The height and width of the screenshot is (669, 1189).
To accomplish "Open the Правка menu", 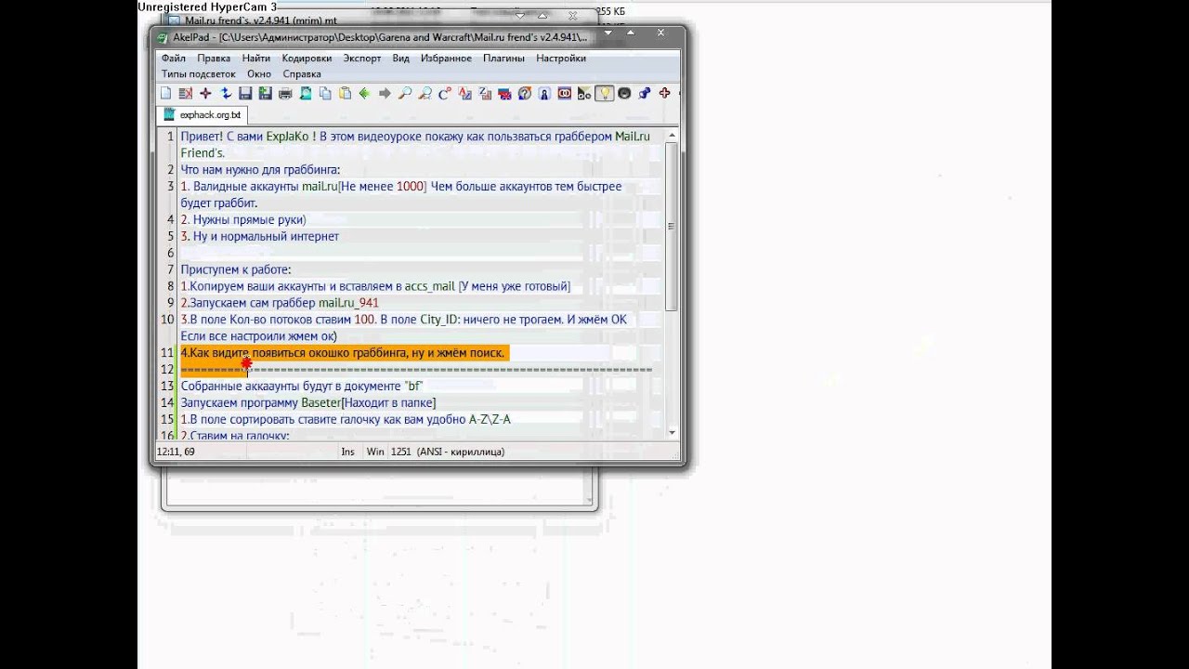I will [214, 58].
